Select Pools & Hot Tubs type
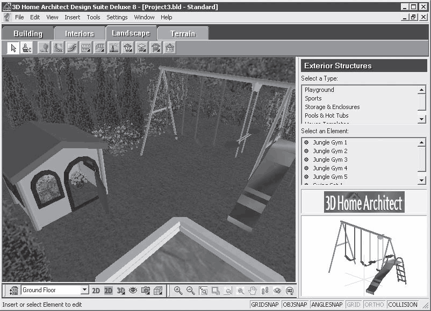 (x=326, y=115)
